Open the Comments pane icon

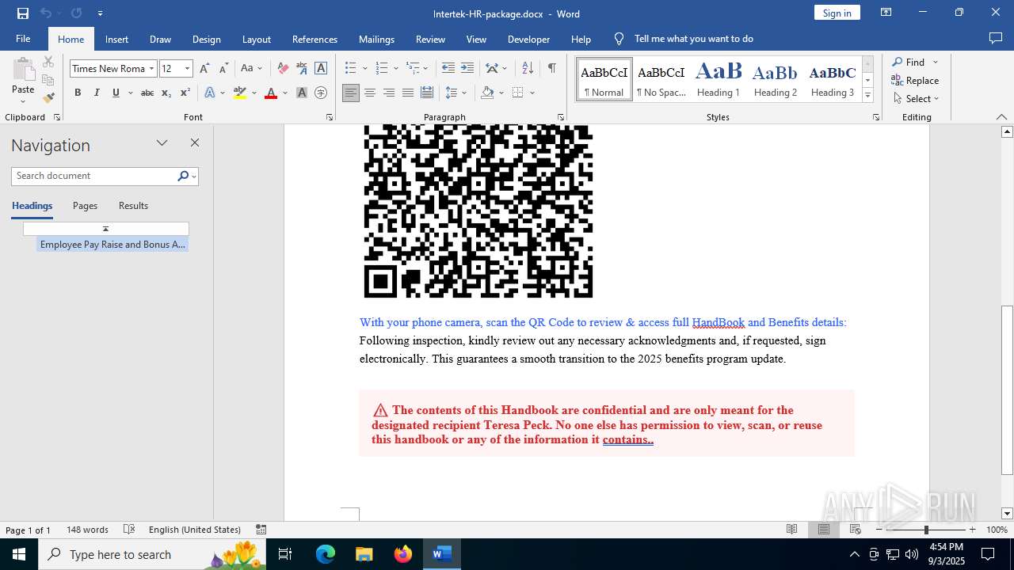click(996, 39)
